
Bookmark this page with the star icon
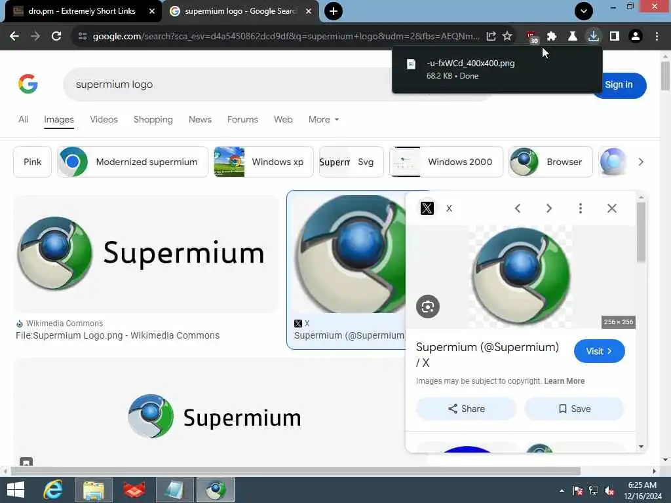[507, 37]
